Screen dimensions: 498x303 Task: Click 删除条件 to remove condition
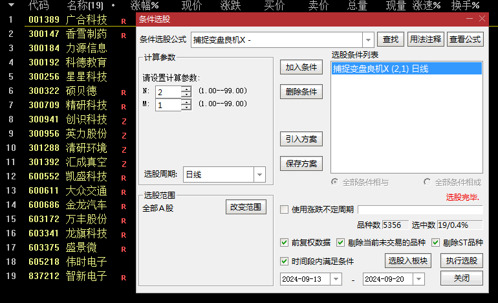[301, 91]
